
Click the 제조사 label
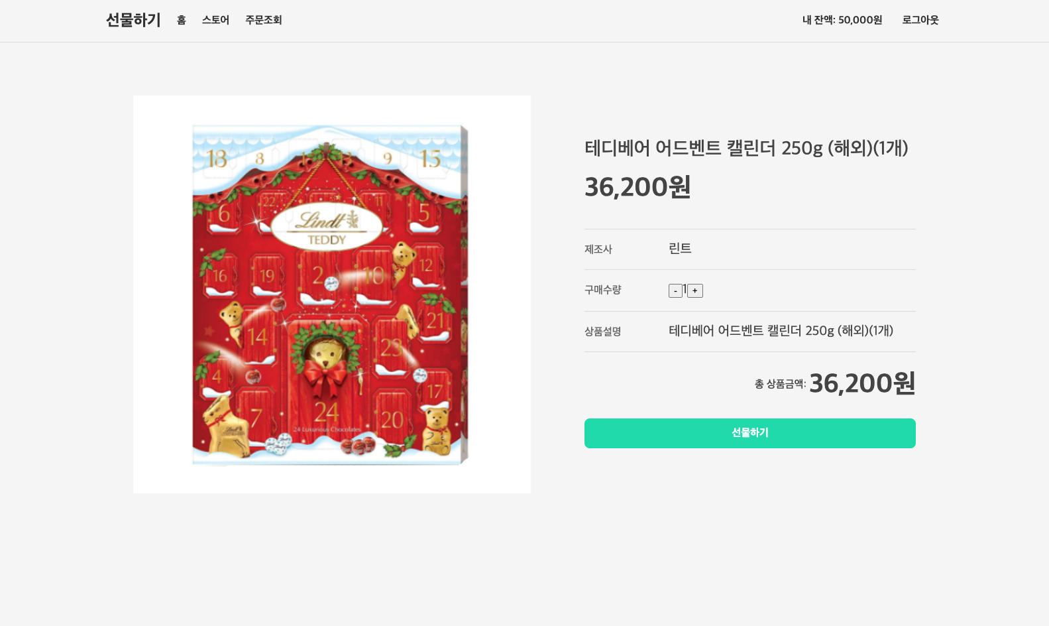pyautogui.click(x=598, y=249)
